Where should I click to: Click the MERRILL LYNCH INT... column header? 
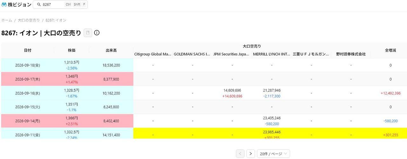tap(272, 54)
